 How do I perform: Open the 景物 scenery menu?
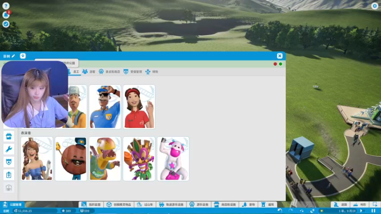pos(249,204)
